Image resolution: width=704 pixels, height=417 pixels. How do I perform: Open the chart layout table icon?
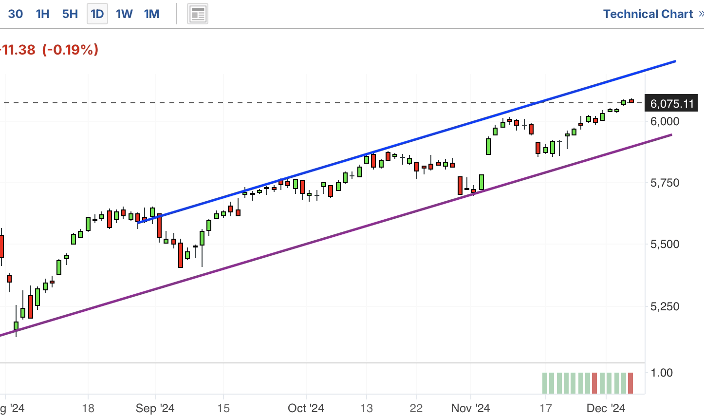[x=198, y=14]
